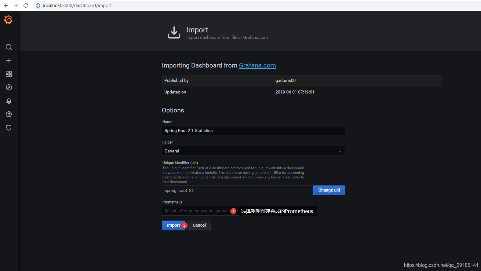Click the Change uid button
Screen dimensions: 481x271
(x=329, y=190)
